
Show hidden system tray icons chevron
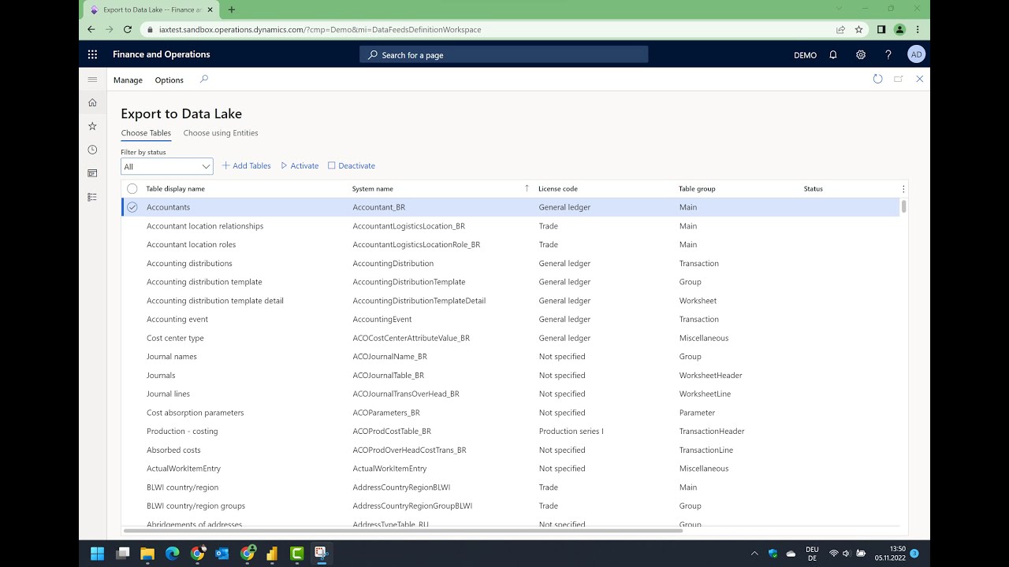(754, 554)
